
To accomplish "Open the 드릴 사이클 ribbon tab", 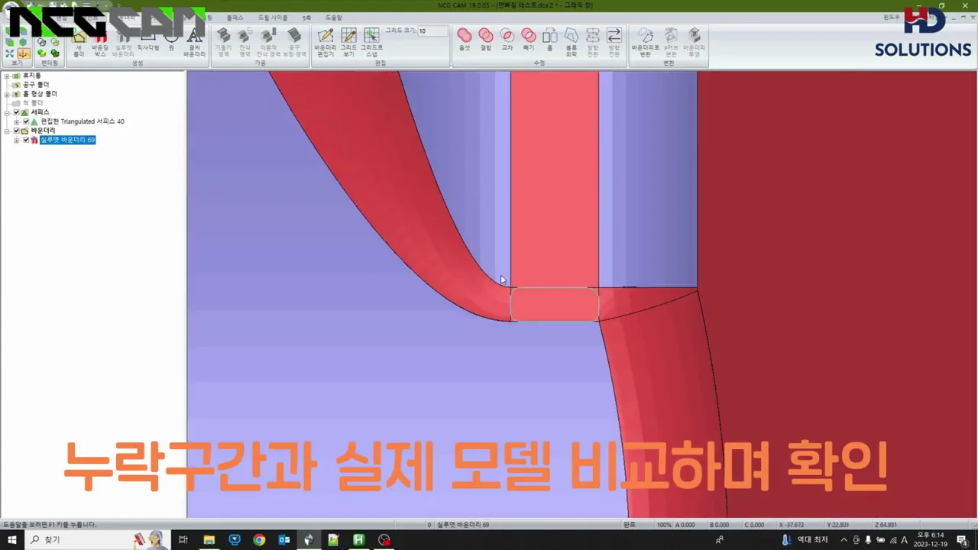I will tap(273, 18).
